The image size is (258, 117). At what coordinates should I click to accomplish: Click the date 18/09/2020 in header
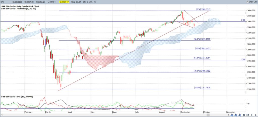[18, 2]
